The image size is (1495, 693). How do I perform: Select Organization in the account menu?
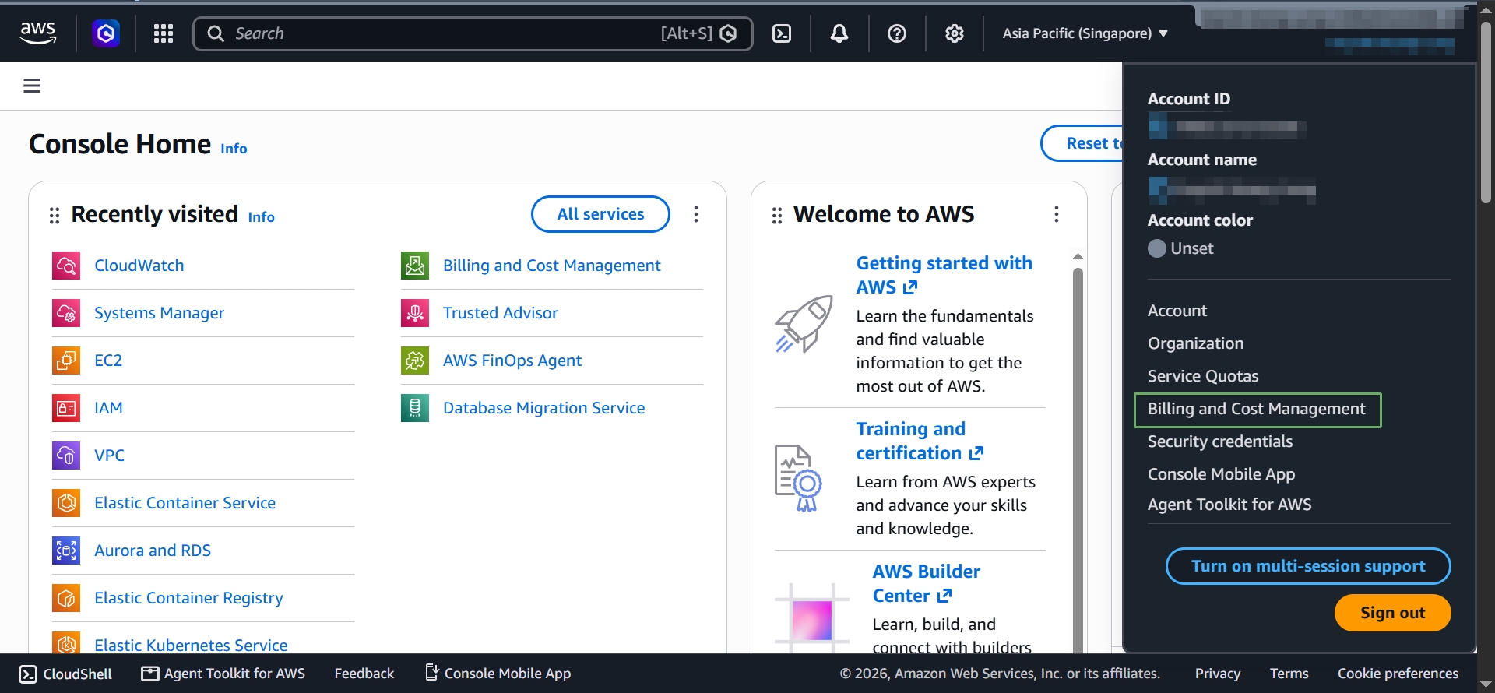[1196, 343]
